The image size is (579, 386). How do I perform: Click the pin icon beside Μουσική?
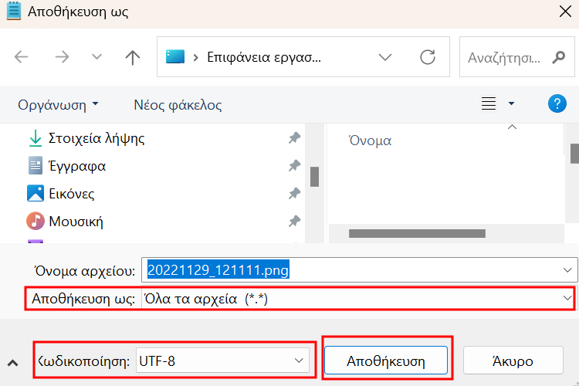point(294,222)
